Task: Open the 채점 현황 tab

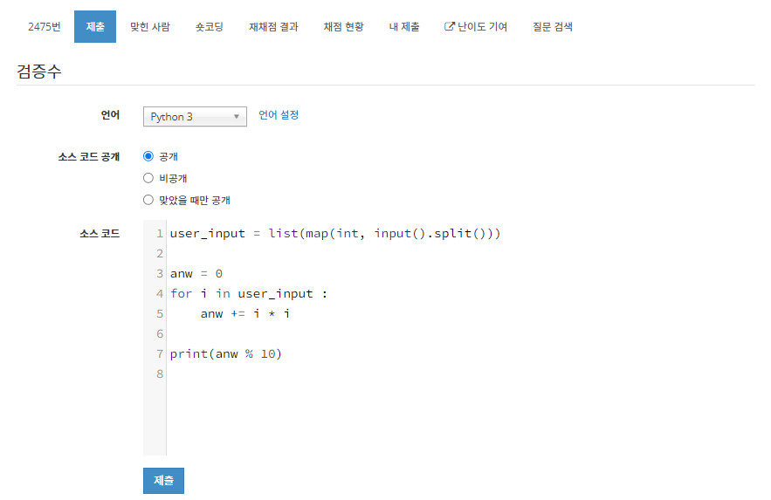Action: pos(343,26)
